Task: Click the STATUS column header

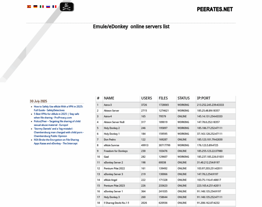Action: [183, 98]
